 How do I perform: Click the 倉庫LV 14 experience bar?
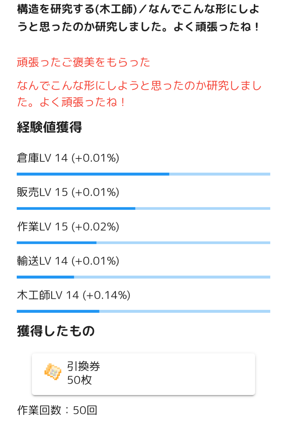coord(143,174)
